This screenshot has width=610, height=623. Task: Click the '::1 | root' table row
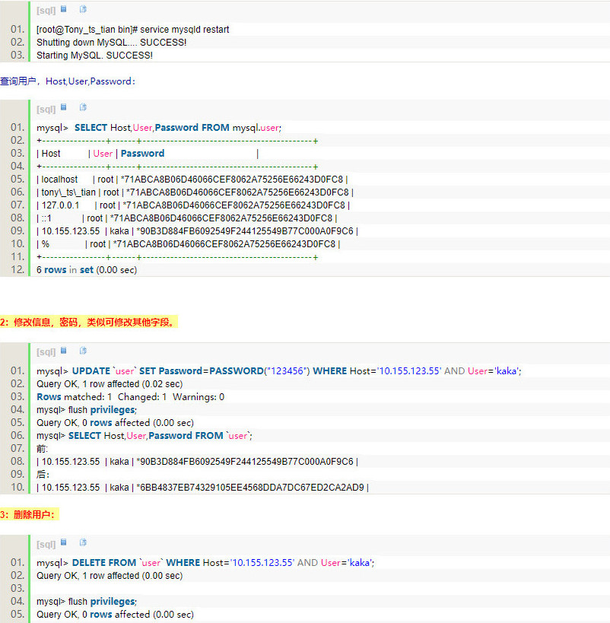tap(187, 218)
